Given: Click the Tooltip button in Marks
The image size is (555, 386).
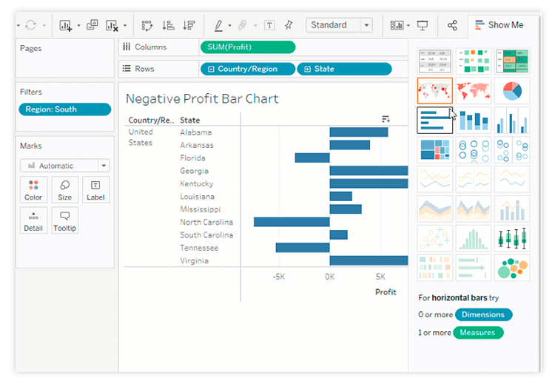Looking at the screenshot, I should click(x=64, y=220).
